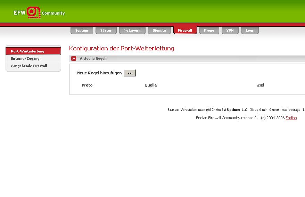Follow the Endian link in footer
Screen dimensions: 305x197
tap(291, 118)
